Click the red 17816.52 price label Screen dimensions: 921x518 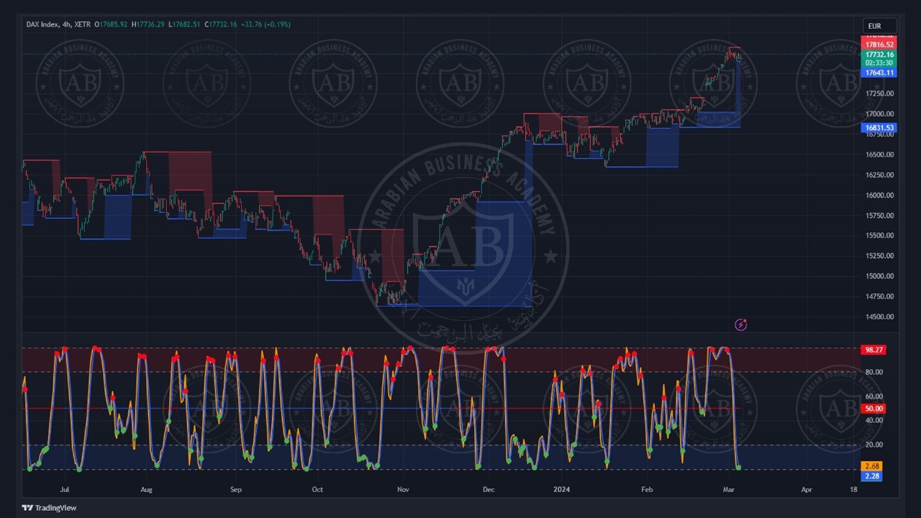click(879, 45)
